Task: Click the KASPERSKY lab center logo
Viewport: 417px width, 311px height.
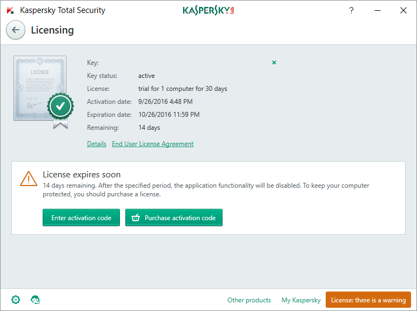Action: tap(208, 10)
